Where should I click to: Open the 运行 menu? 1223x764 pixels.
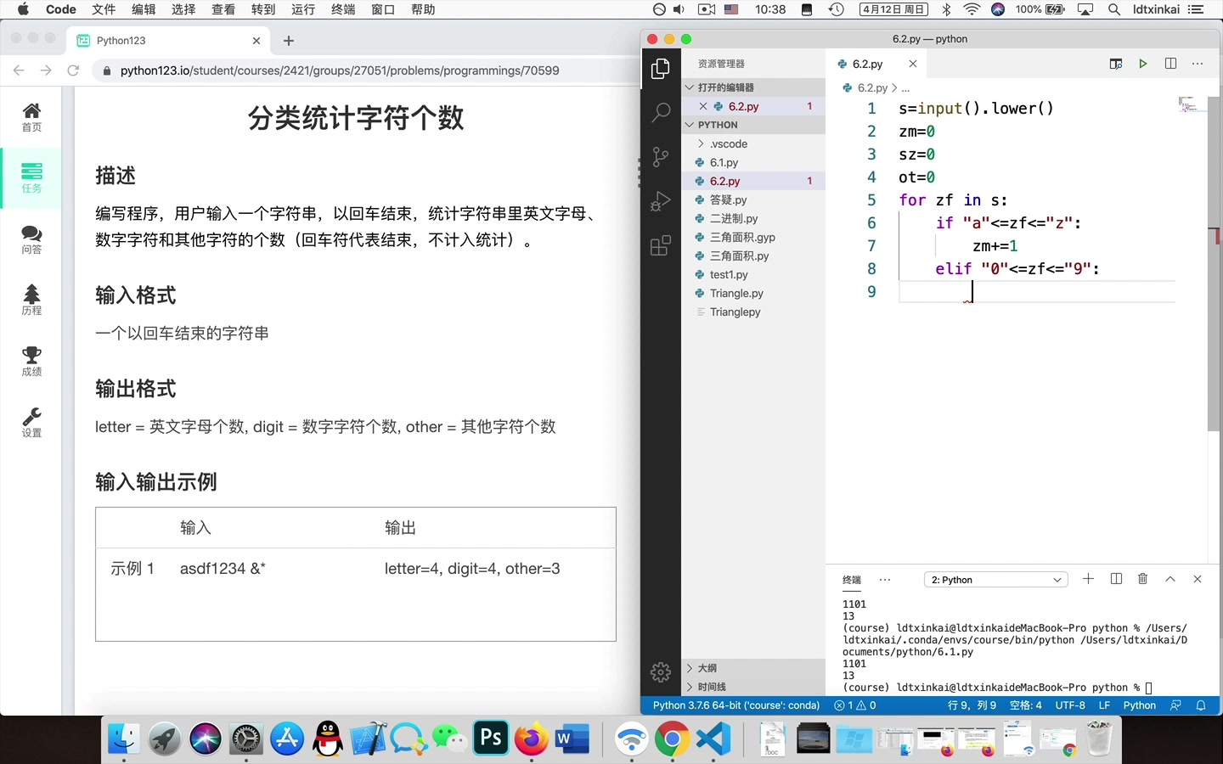(303, 9)
